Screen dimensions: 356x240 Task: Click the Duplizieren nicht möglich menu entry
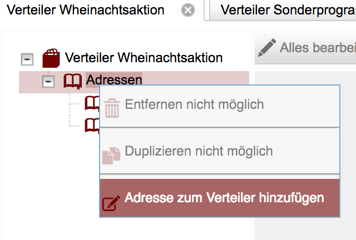[x=199, y=151]
